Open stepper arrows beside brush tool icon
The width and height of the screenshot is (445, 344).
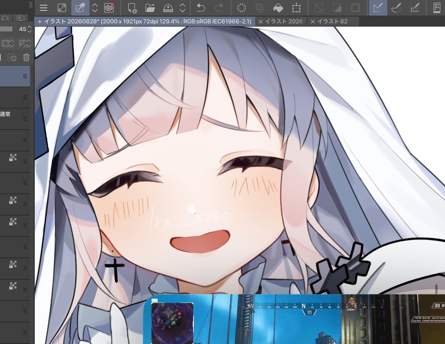pyautogui.click(x=95, y=8)
